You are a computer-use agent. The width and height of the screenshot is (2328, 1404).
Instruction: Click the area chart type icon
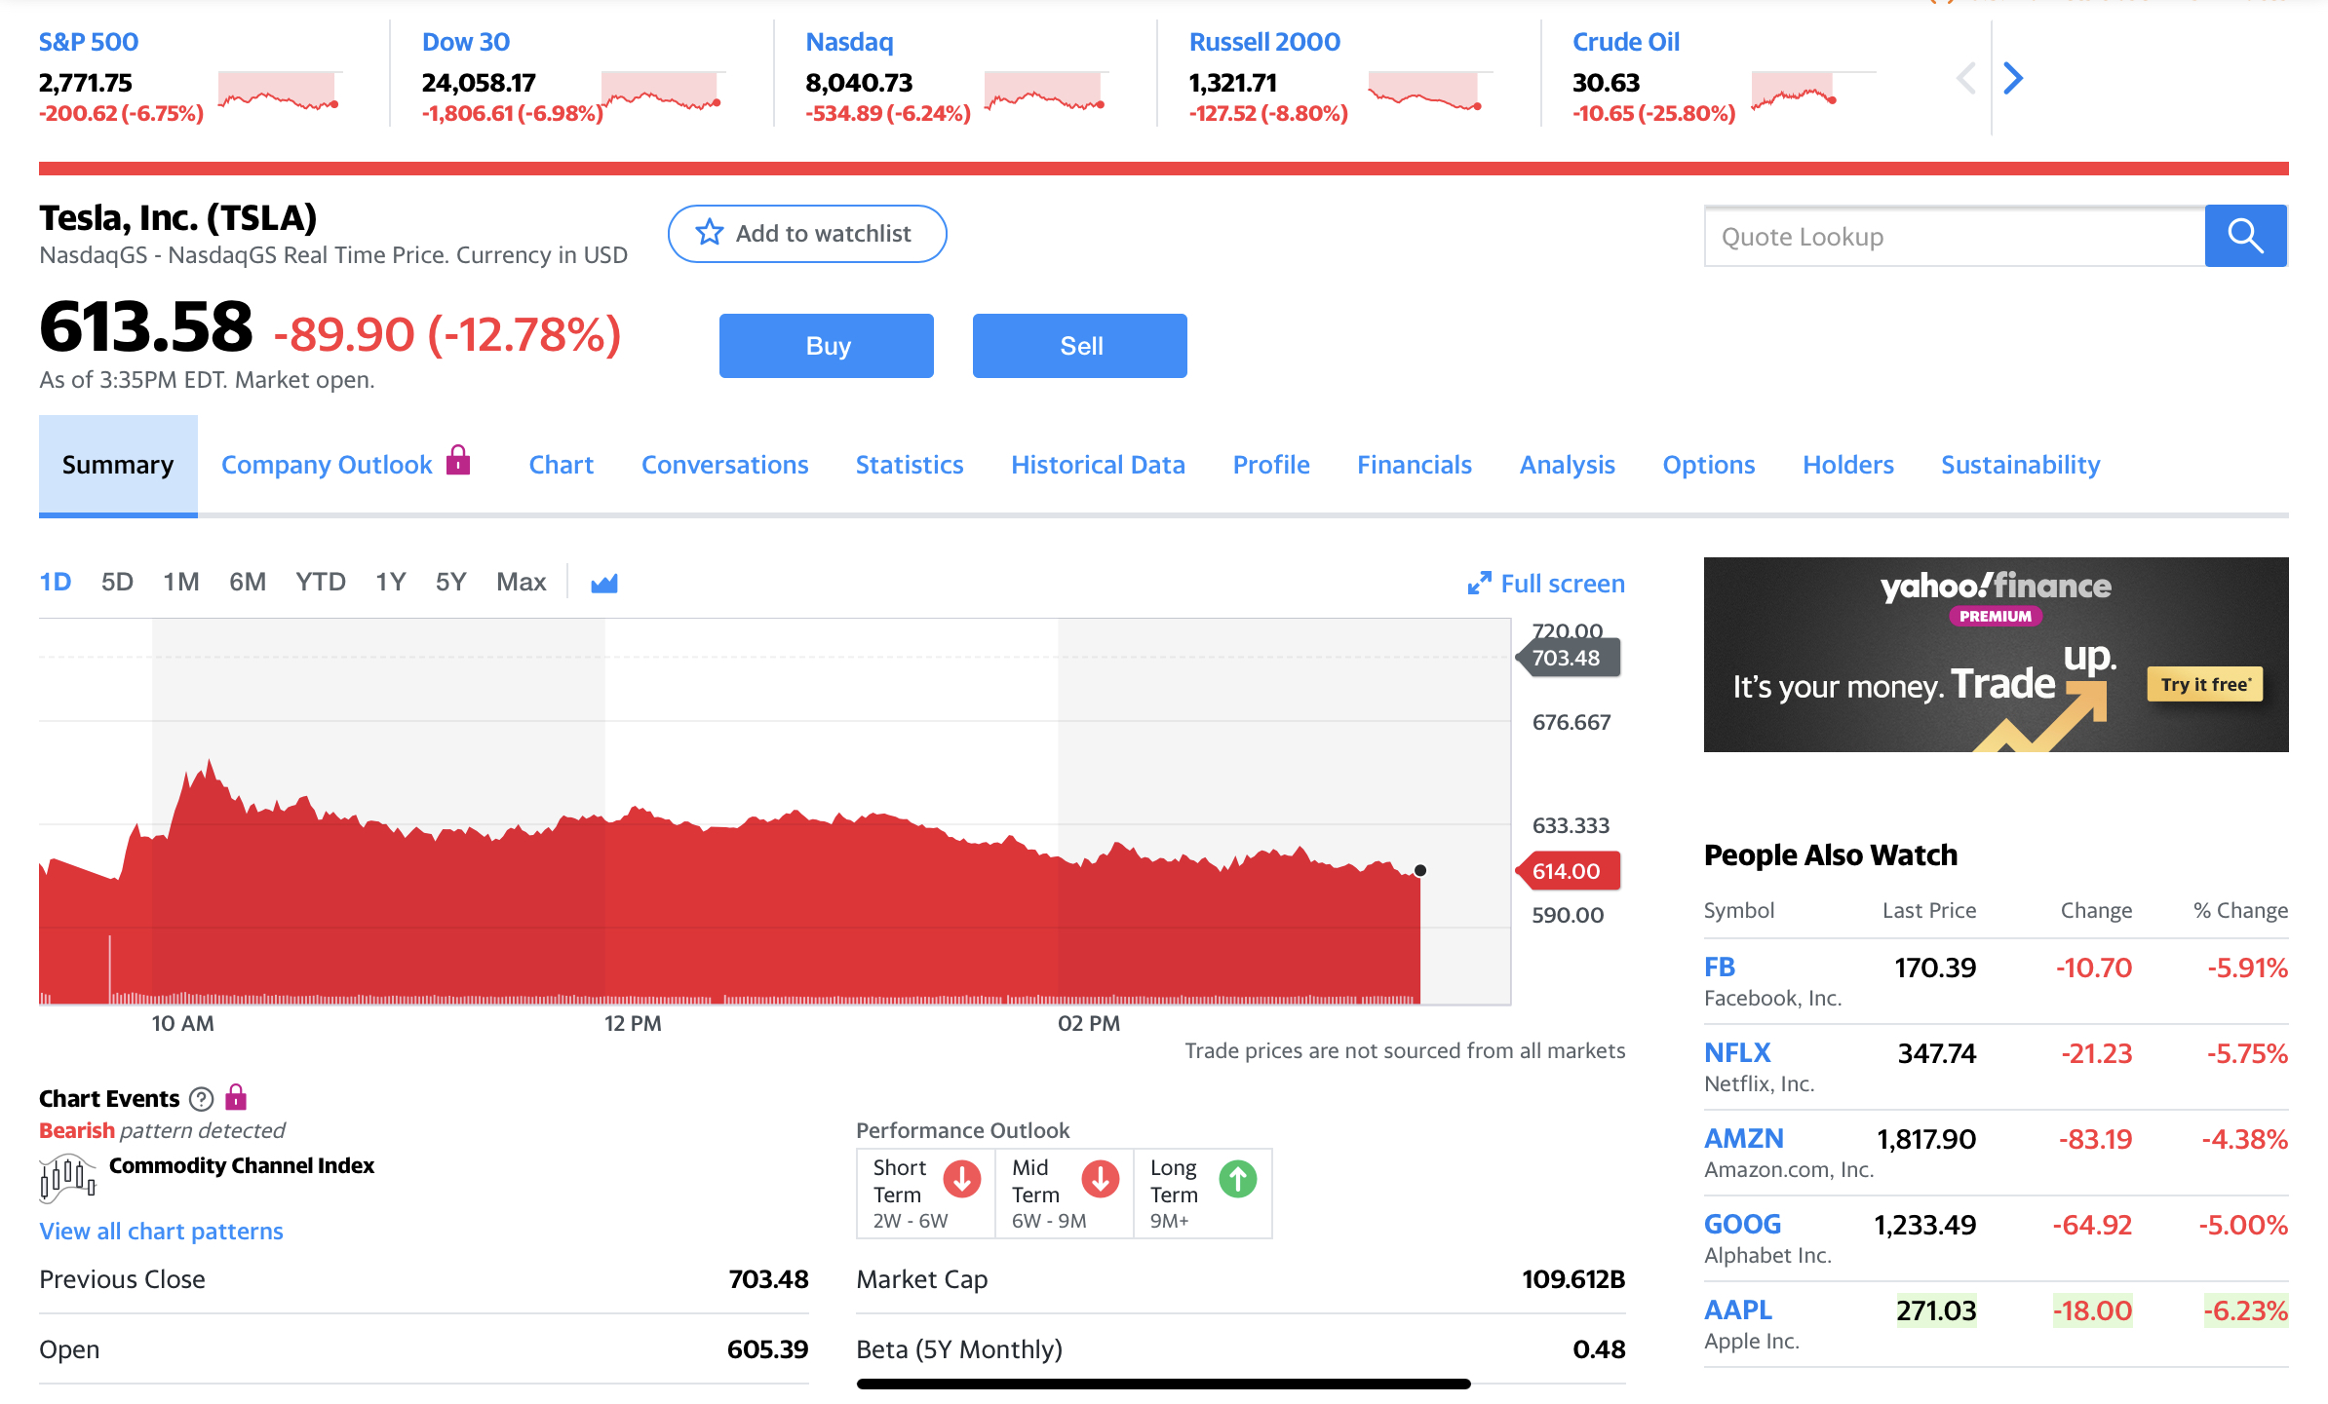click(x=604, y=583)
